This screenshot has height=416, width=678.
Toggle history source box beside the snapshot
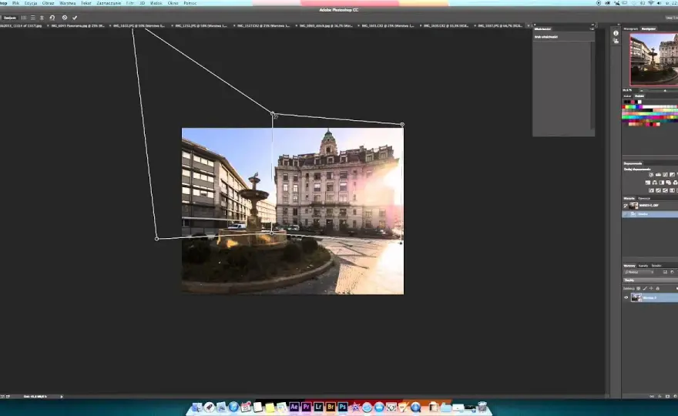click(626, 206)
